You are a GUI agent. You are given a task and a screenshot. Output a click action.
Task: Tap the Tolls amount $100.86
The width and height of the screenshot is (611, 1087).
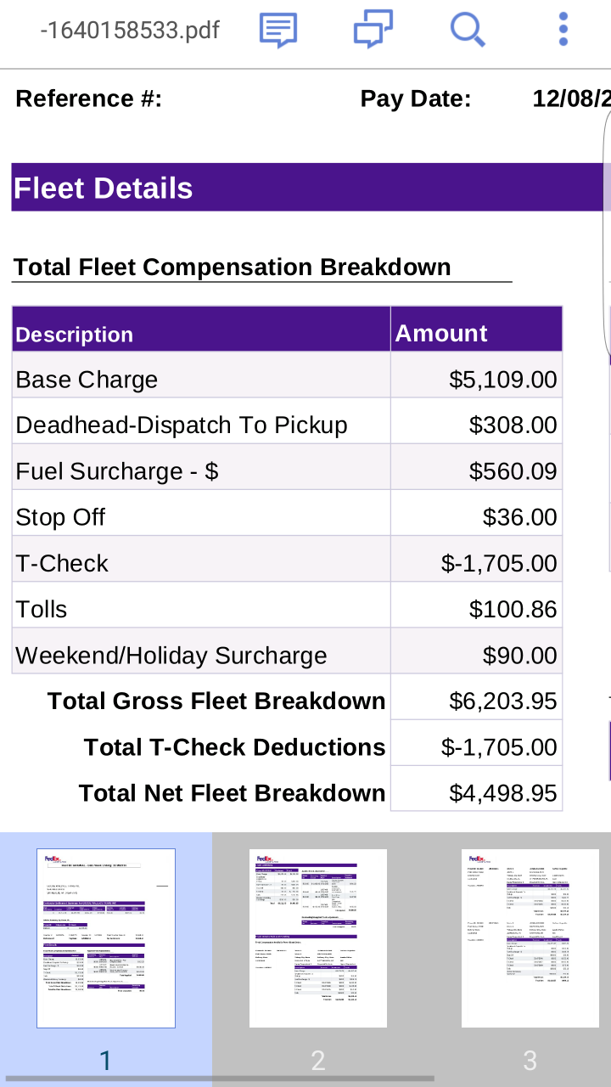(x=513, y=610)
